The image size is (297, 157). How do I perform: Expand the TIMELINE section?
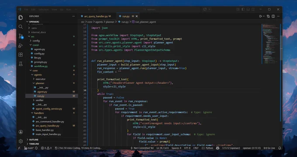point(34,144)
